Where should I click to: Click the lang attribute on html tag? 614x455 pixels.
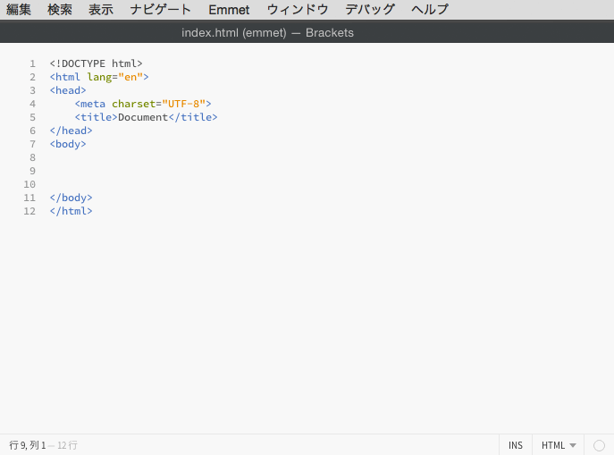(99, 77)
